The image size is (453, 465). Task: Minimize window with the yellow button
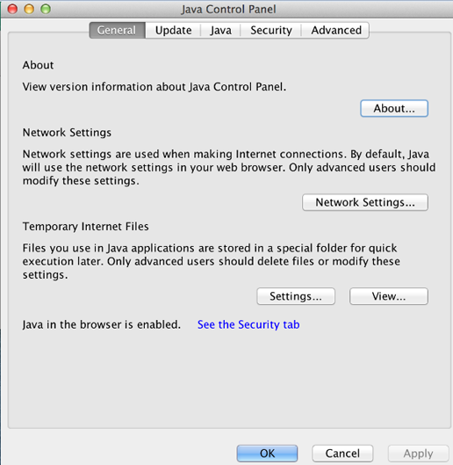(x=29, y=9)
